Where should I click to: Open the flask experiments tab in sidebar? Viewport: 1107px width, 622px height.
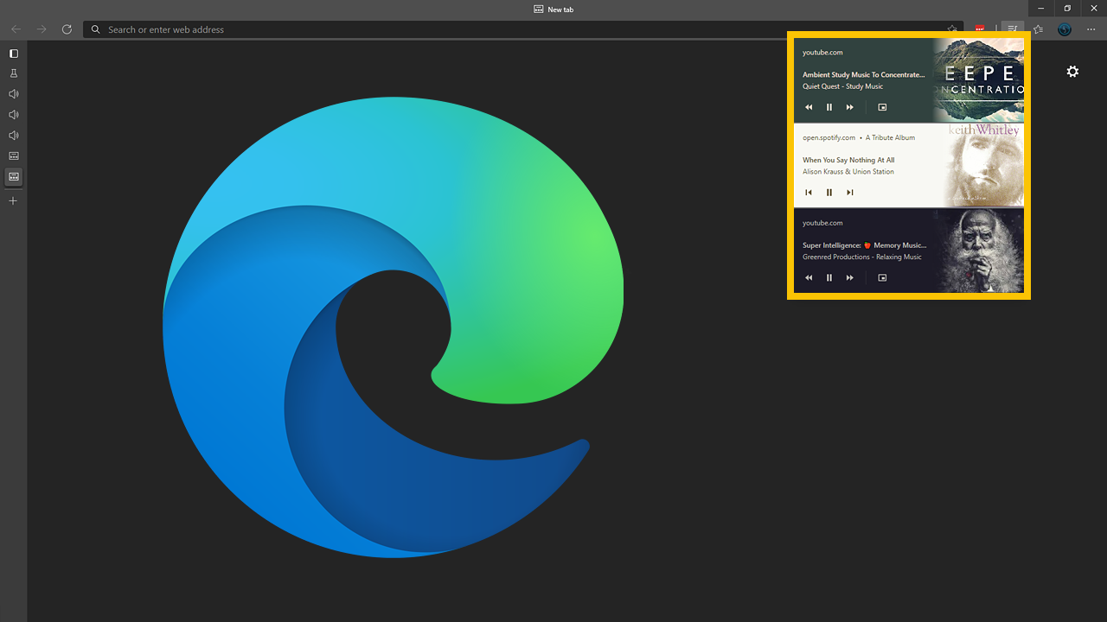13,73
